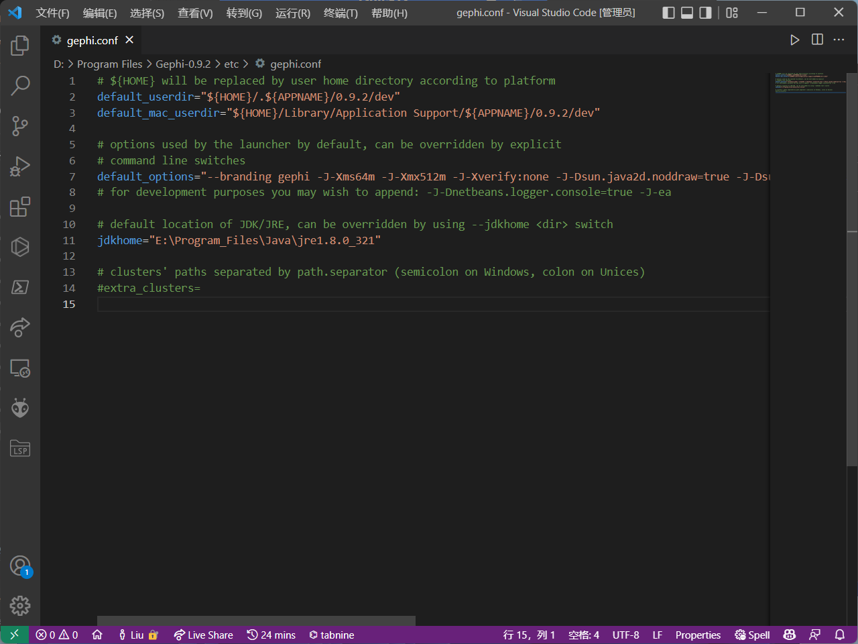Change Properties language mode
The height and width of the screenshot is (644, 858).
(x=698, y=635)
